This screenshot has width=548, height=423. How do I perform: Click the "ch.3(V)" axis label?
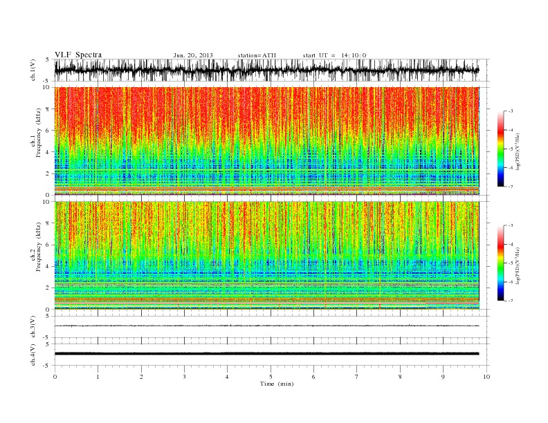(x=33, y=326)
